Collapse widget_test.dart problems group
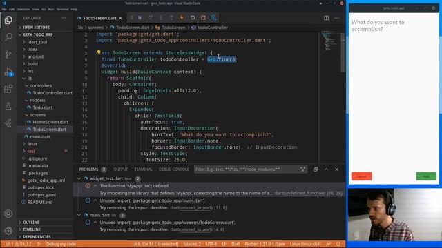The height and width of the screenshot is (248, 442). (79, 178)
